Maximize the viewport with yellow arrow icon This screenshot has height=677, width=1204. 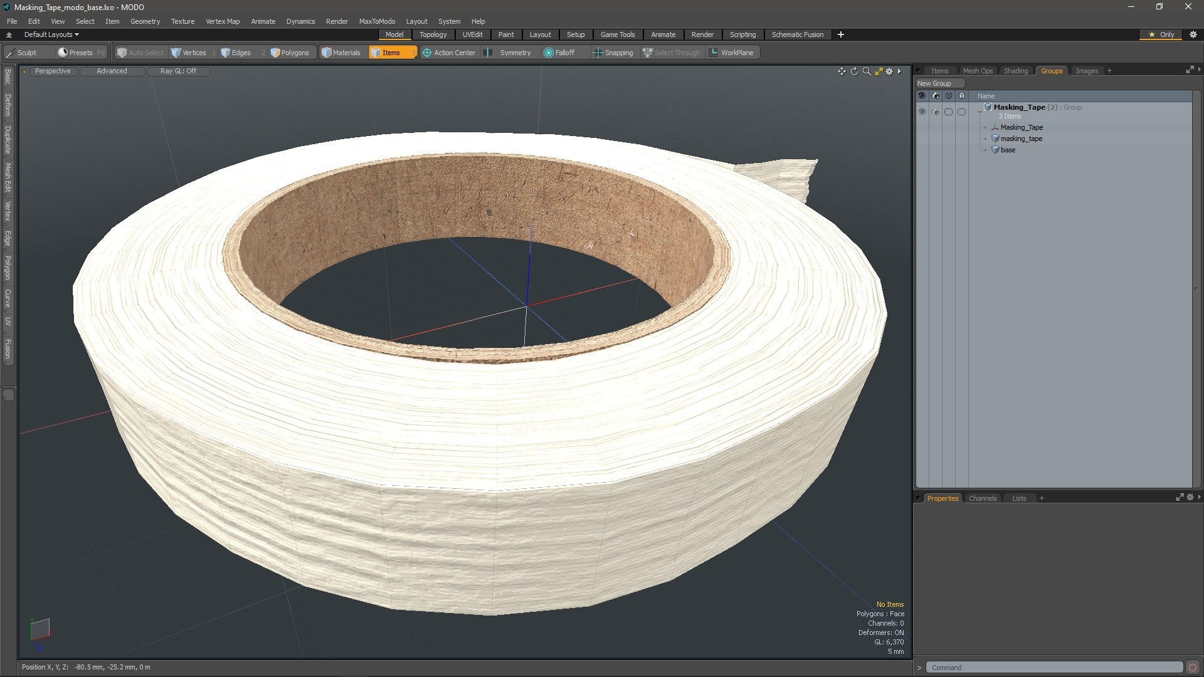[x=879, y=71]
